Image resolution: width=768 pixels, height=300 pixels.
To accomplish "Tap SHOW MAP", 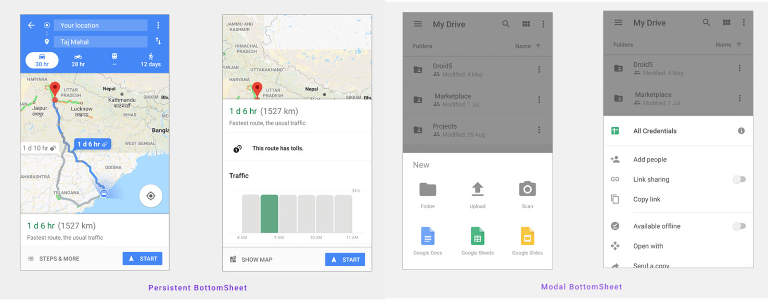I will [x=251, y=260].
